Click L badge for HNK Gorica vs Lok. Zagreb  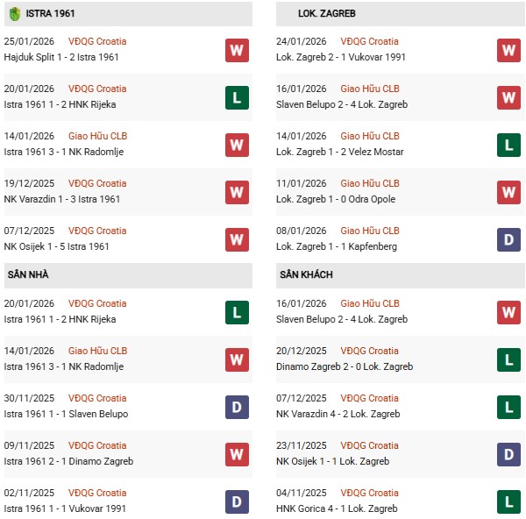508,501
